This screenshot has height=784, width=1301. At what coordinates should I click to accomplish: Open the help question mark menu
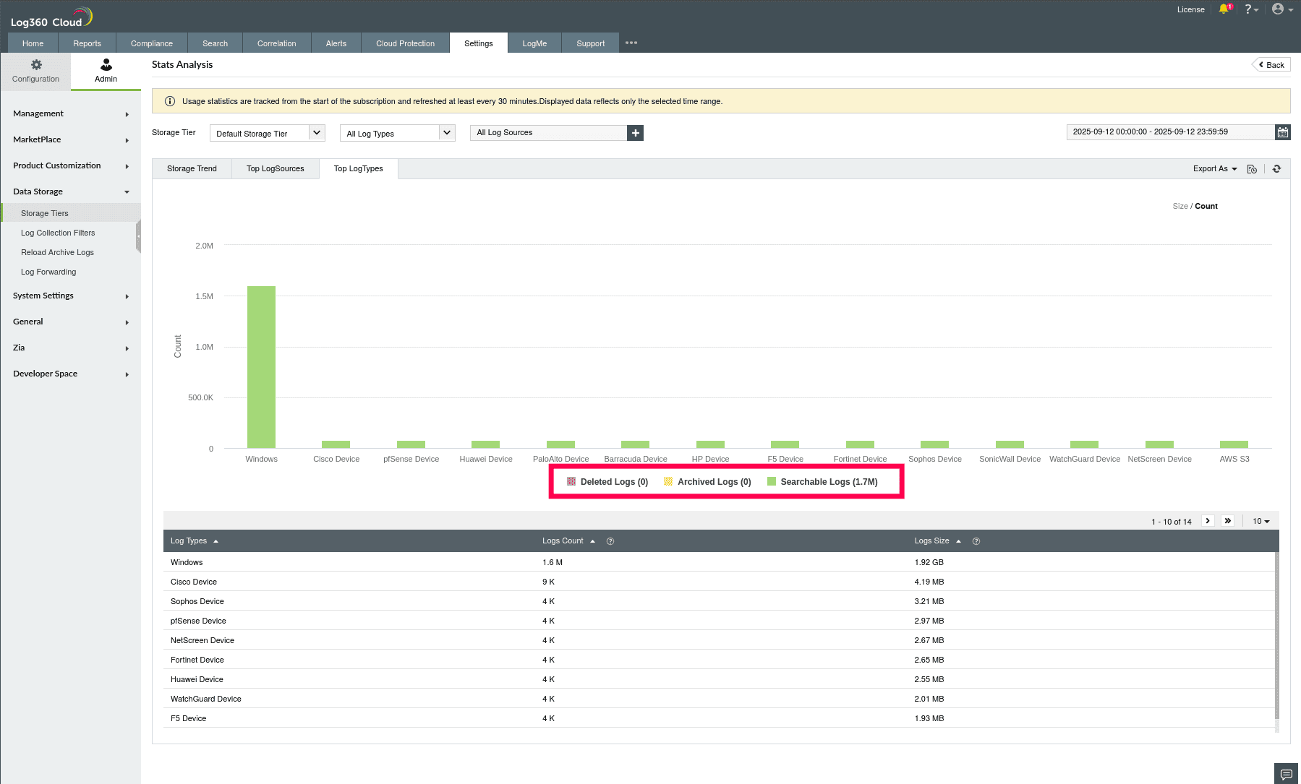[x=1251, y=9]
